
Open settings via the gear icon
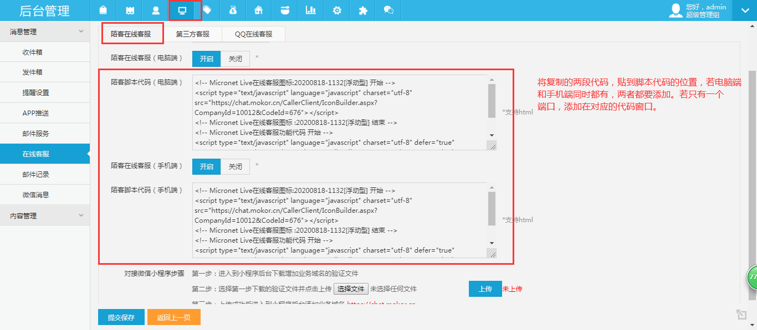click(x=337, y=11)
